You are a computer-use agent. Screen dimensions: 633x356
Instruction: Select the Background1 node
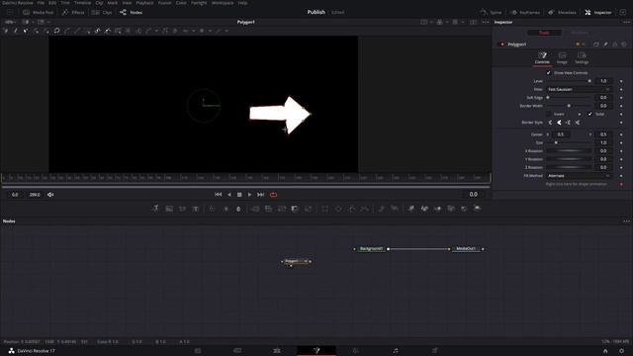pos(371,249)
